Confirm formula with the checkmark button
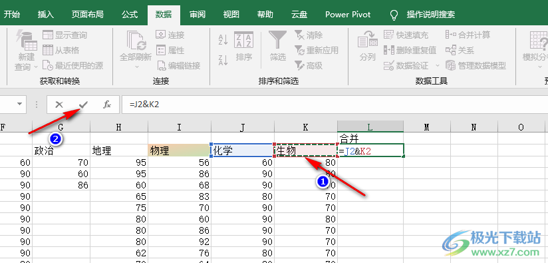The image size is (548, 263). pyautogui.click(x=83, y=105)
